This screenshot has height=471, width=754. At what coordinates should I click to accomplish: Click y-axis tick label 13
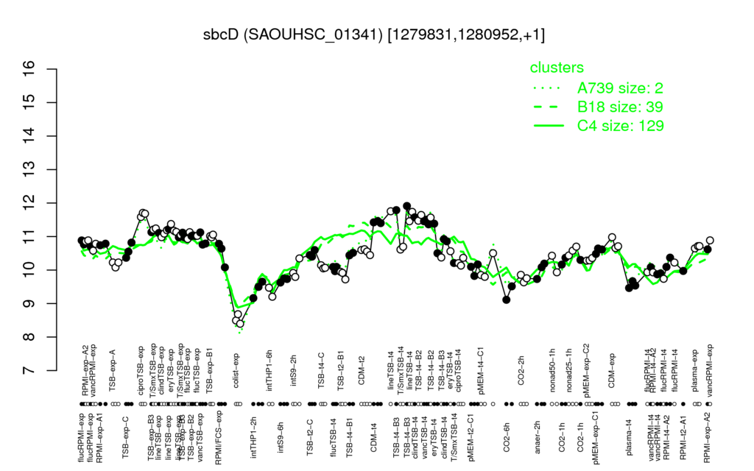29,170
